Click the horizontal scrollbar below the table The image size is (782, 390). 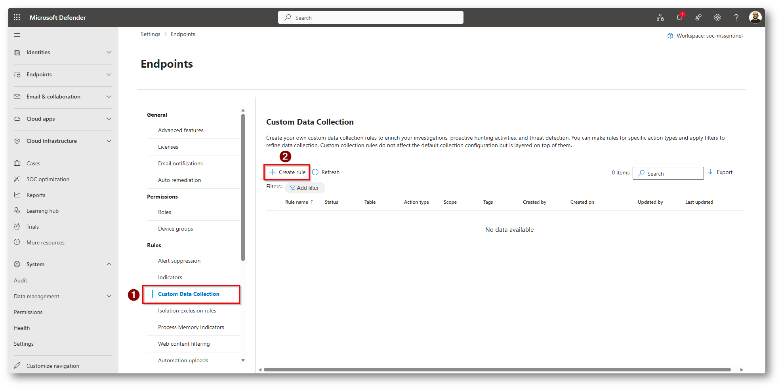[497, 370]
